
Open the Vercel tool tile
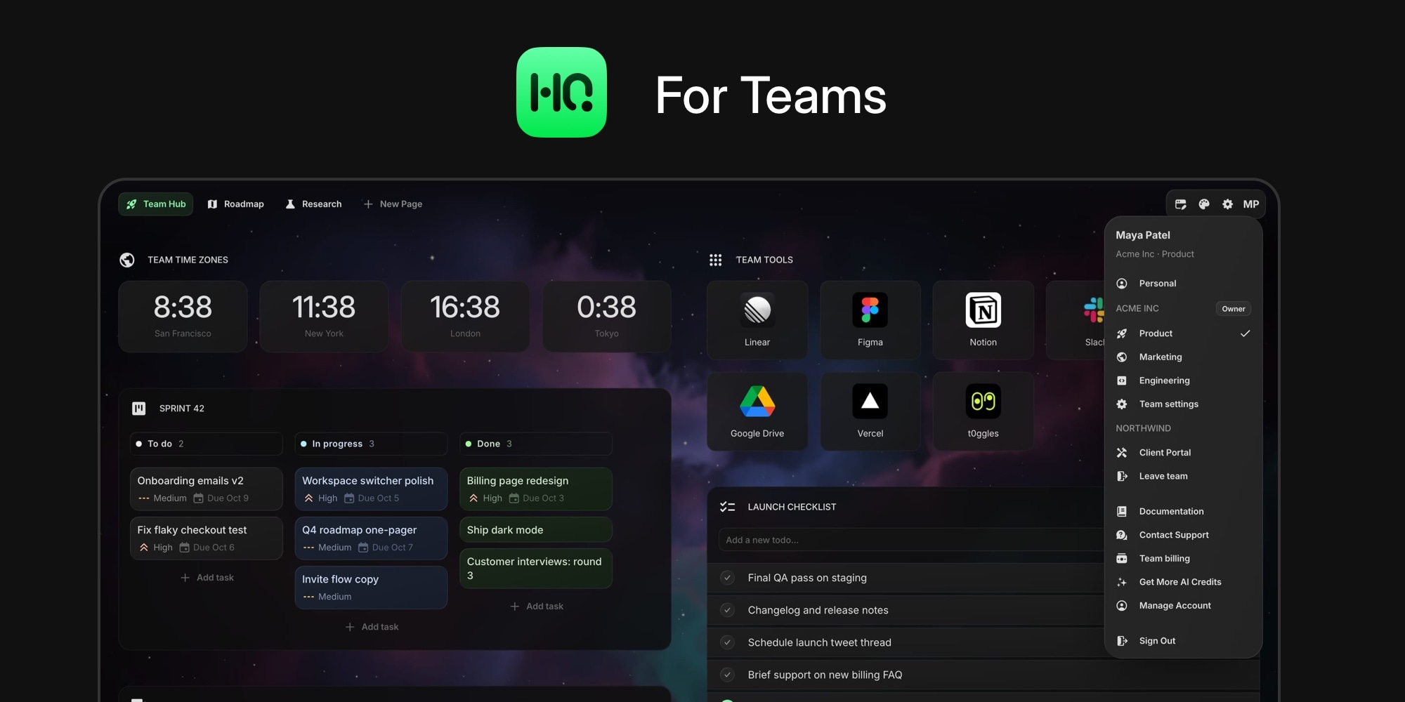[x=870, y=411]
